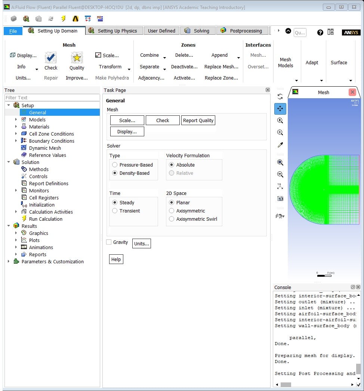The width and height of the screenshot is (364, 391).
Task: Open the Combine zones dropdown arrow
Action: [165, 58]
